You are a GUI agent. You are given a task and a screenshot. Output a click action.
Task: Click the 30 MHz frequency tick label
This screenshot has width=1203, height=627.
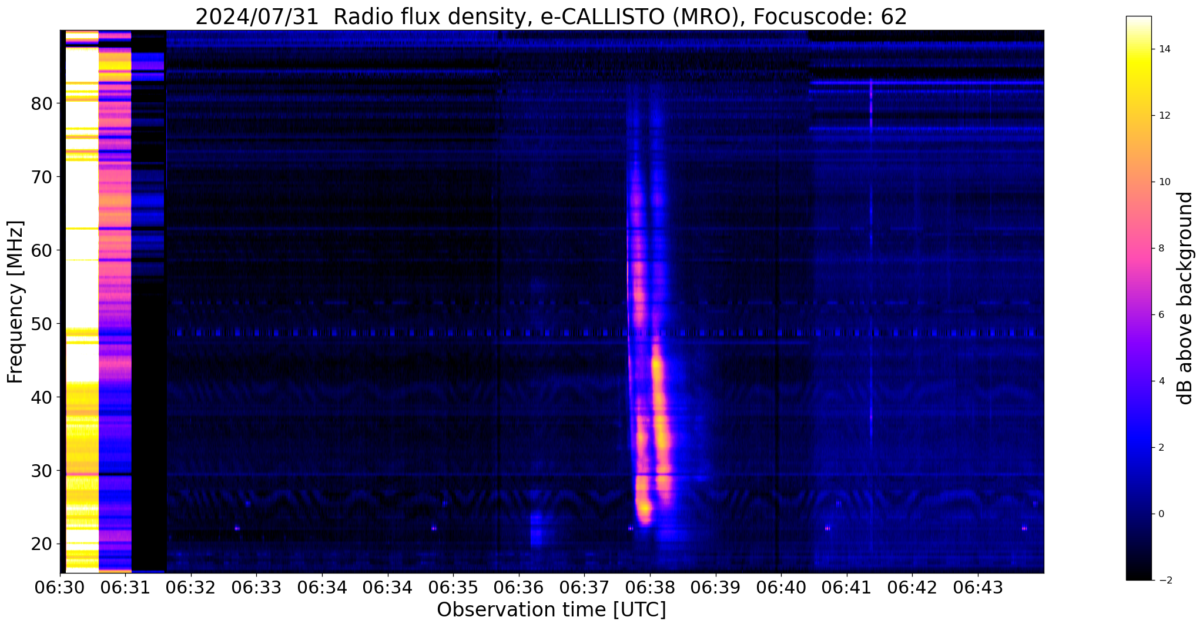click(x=42, y=471)
